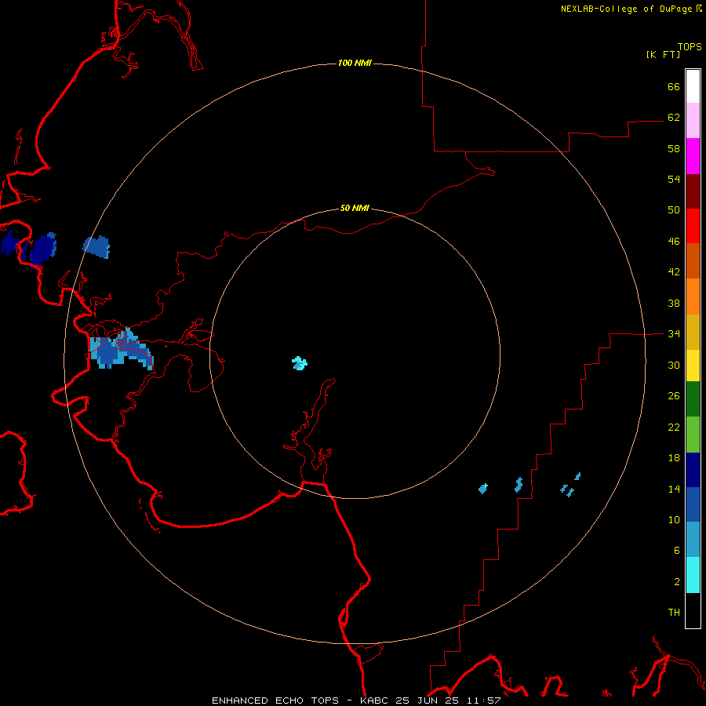Click the '34' legend value
Viewport: 706px width, 706px height.
[x=674, y=333]
